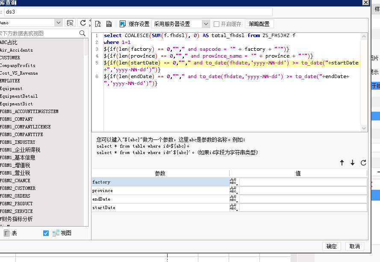Select the factory parameter row
Image resolution: width=380 pixels, height=262 pixels.
coord(160,182)
